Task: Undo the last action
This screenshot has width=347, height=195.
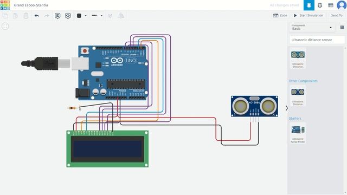Action: [x=37, y=16]
